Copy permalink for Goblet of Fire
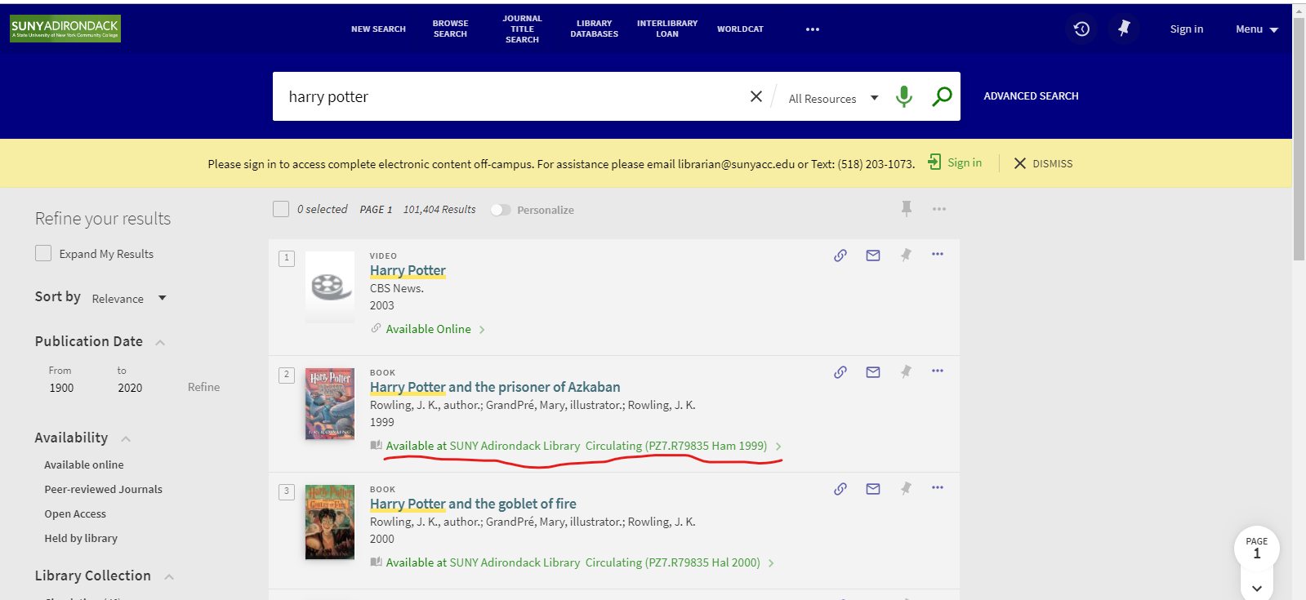The image size is (1306, 600). point(840,489)
